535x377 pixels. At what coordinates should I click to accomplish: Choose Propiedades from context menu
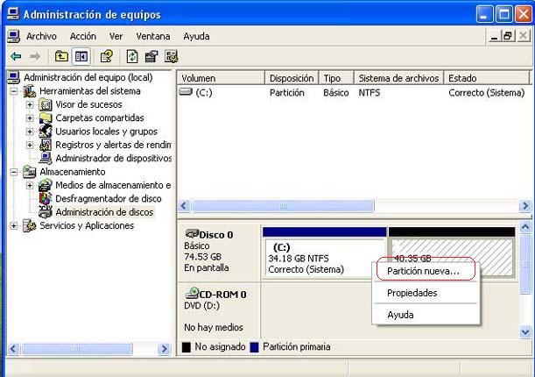click(426, 293)
